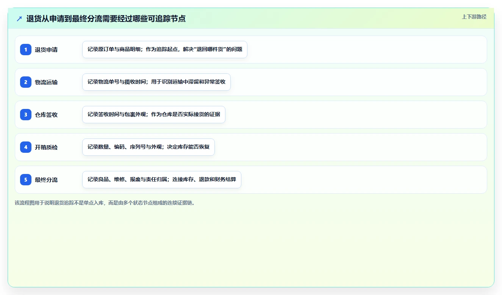Screen dimensions: 502x295
Task: Click the 上下游路径 label
Action: 474,17
